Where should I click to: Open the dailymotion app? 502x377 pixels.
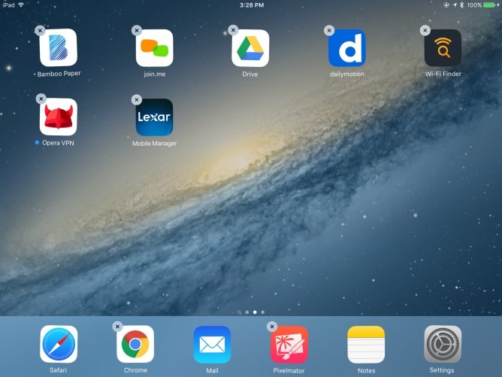coord(347,48)
